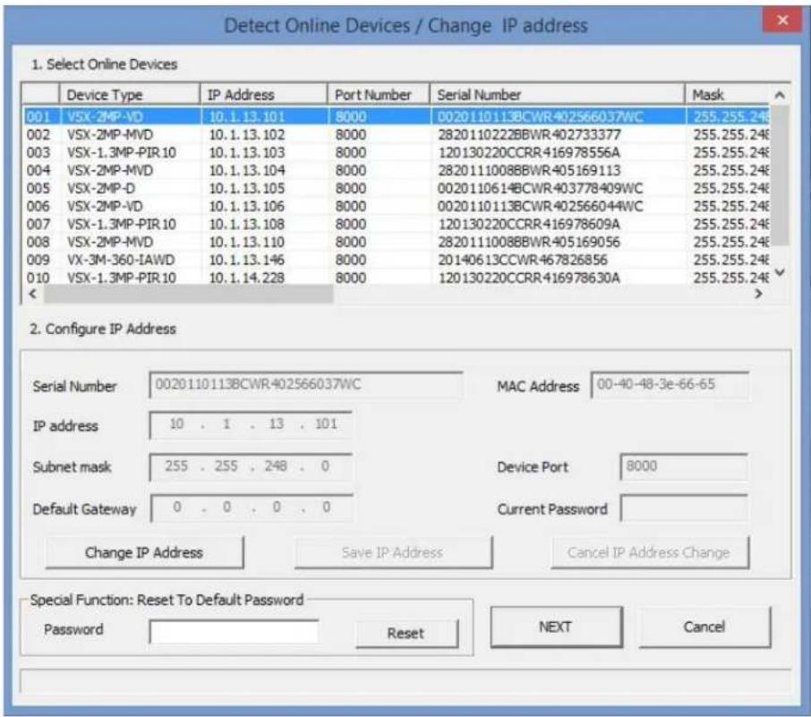Click the Subnet mask field
Screen dimensions: 811x717
pos(251,467)
